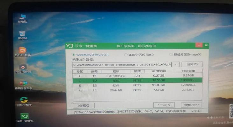Click the 云净U盘 volume label cell
Screen dimensions: 233x127
(x=116, y=90)
